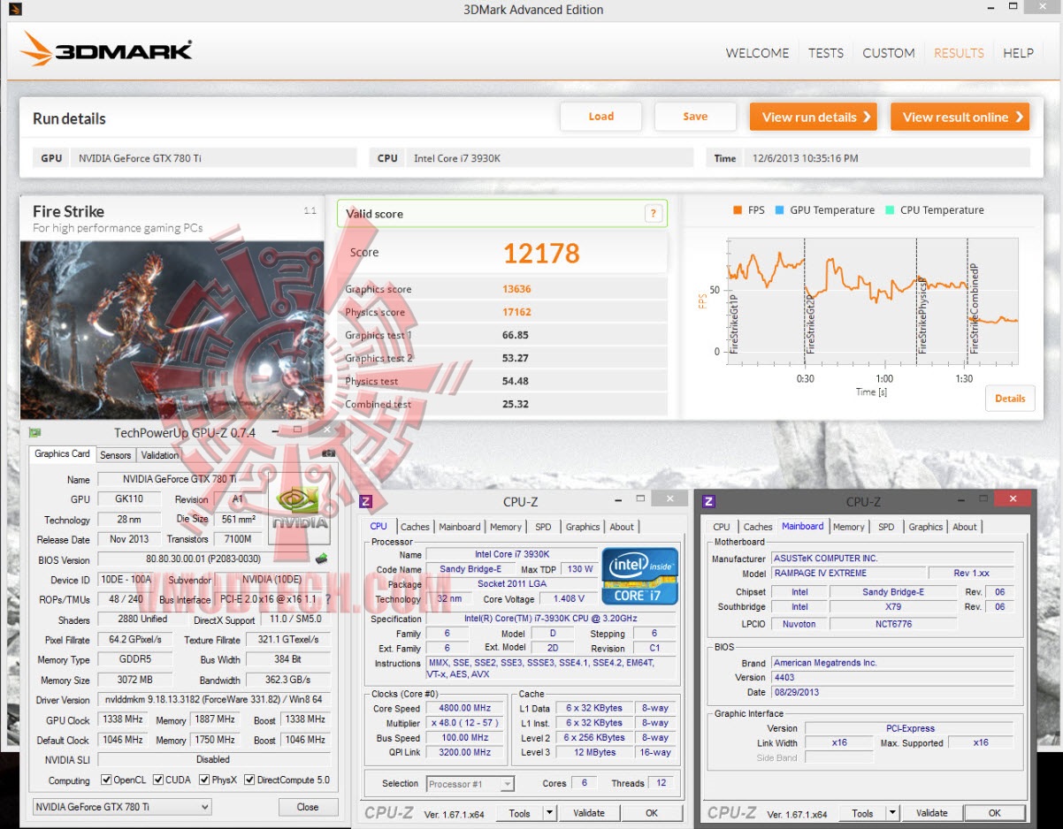Toggle the OpenCL checkbox in GPU-Z

click(x=106, y=780)
